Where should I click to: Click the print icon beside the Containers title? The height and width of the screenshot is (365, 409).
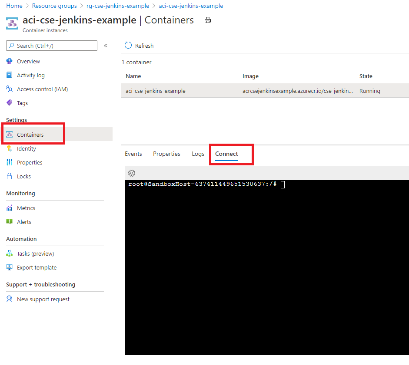click(x=208, y=20)
